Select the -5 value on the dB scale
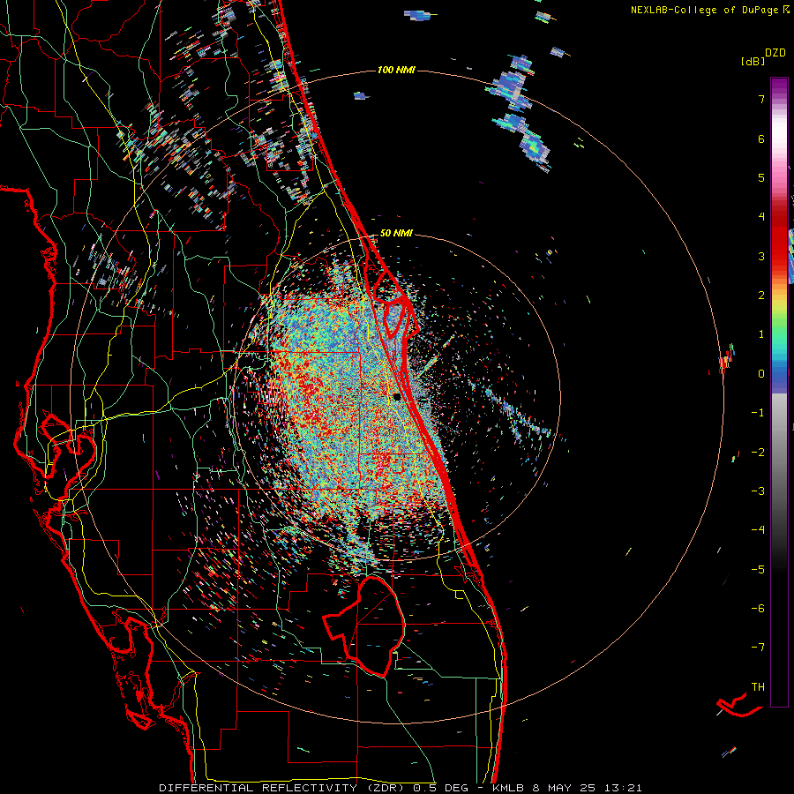The height and width of the screenshot is (794, 794). click(x=758, y=570)
